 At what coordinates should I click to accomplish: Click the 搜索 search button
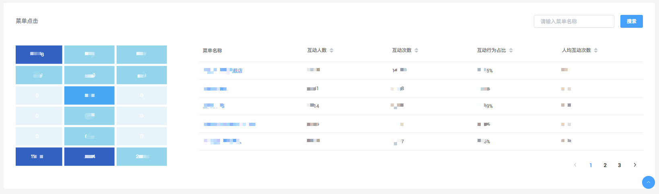coord(631,21)
